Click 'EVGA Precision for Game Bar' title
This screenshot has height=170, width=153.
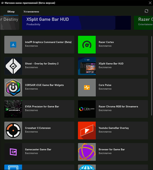(42, 106)
